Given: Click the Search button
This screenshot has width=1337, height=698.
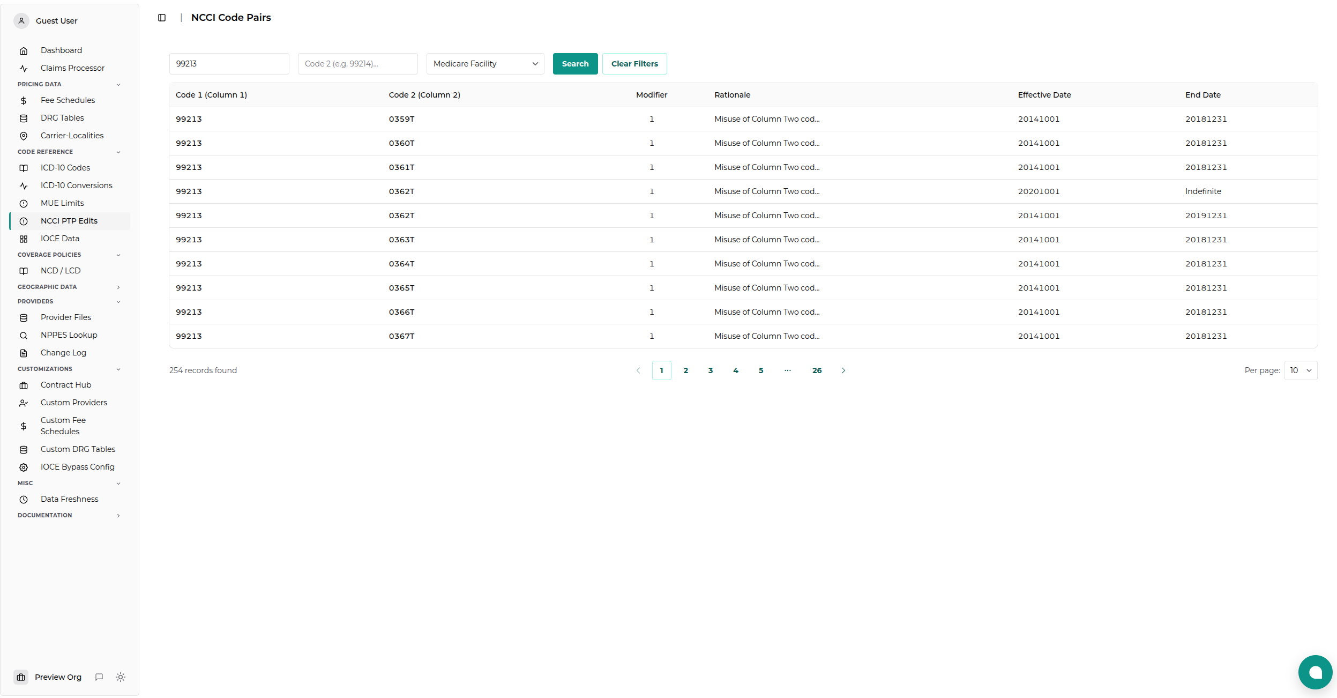Looking at the screenshot, I should pos(575,64).
